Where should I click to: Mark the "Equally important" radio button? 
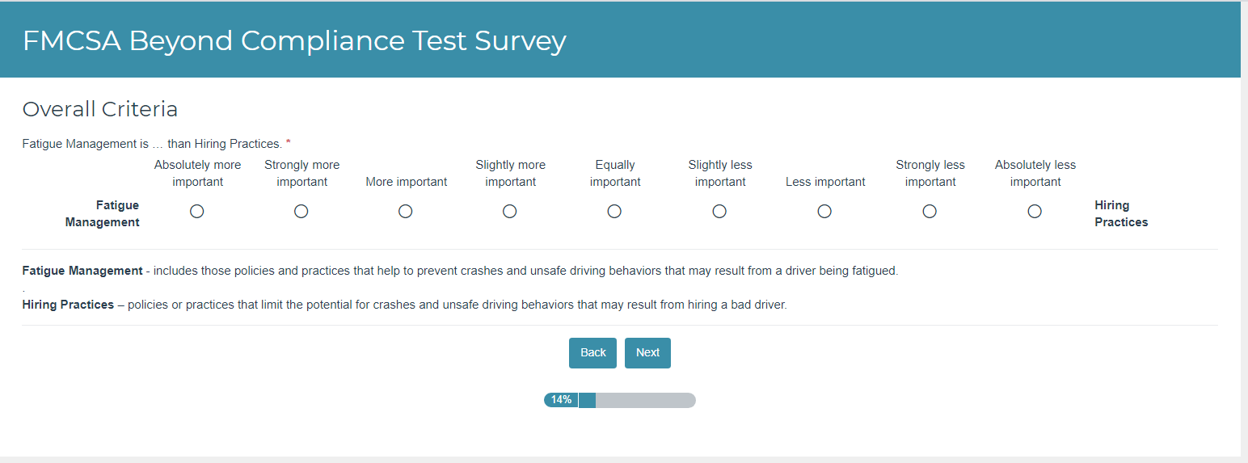tap(614, 211)
